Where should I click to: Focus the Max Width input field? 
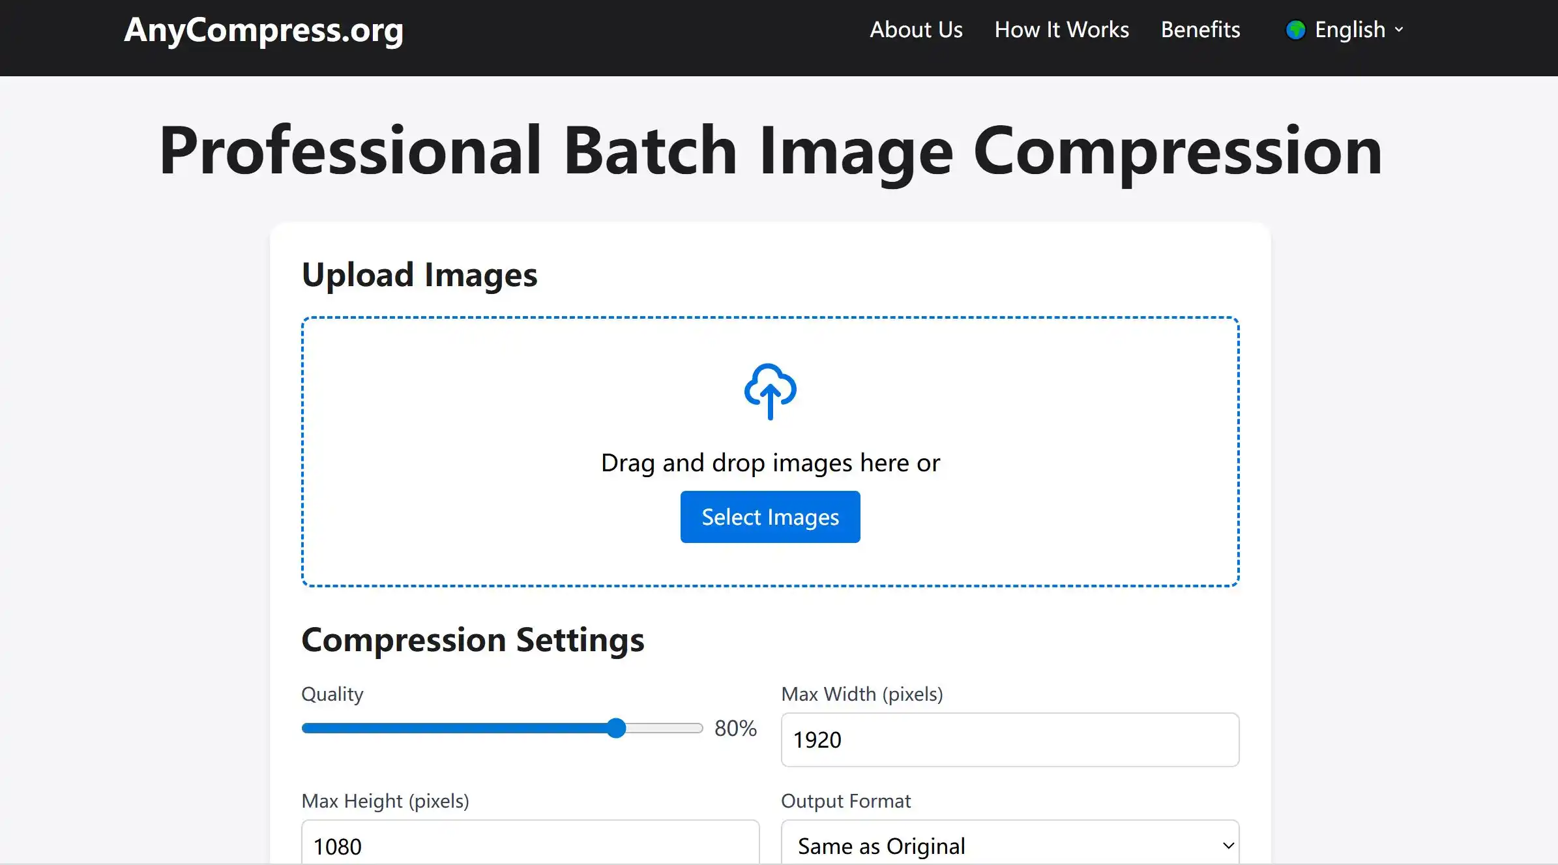(1010, 740)
